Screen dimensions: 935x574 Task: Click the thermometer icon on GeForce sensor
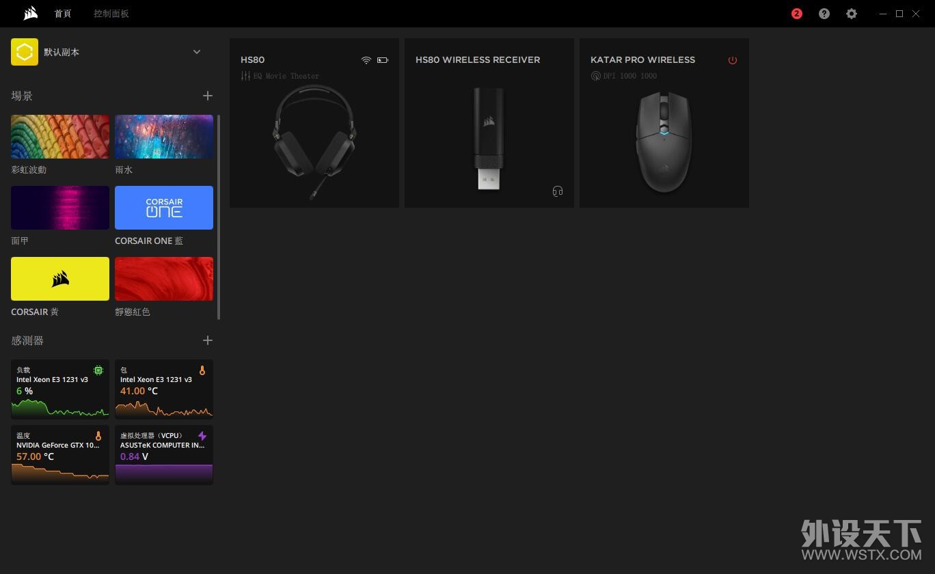[98, 435]
